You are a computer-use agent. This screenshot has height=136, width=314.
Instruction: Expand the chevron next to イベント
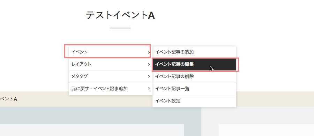[x=149, y=52]
